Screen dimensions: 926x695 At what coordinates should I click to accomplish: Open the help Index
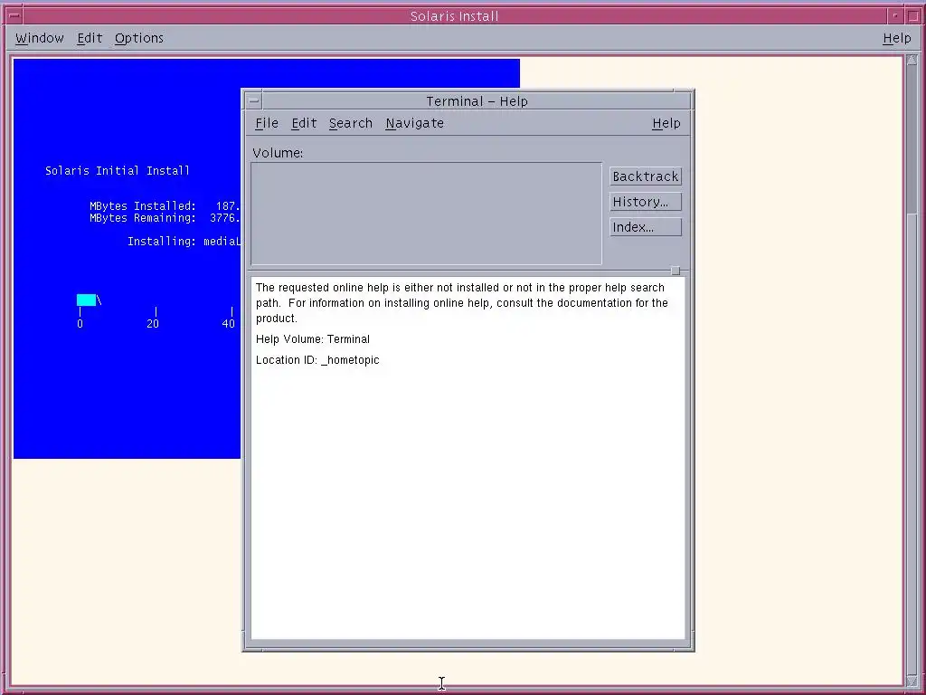646,227
